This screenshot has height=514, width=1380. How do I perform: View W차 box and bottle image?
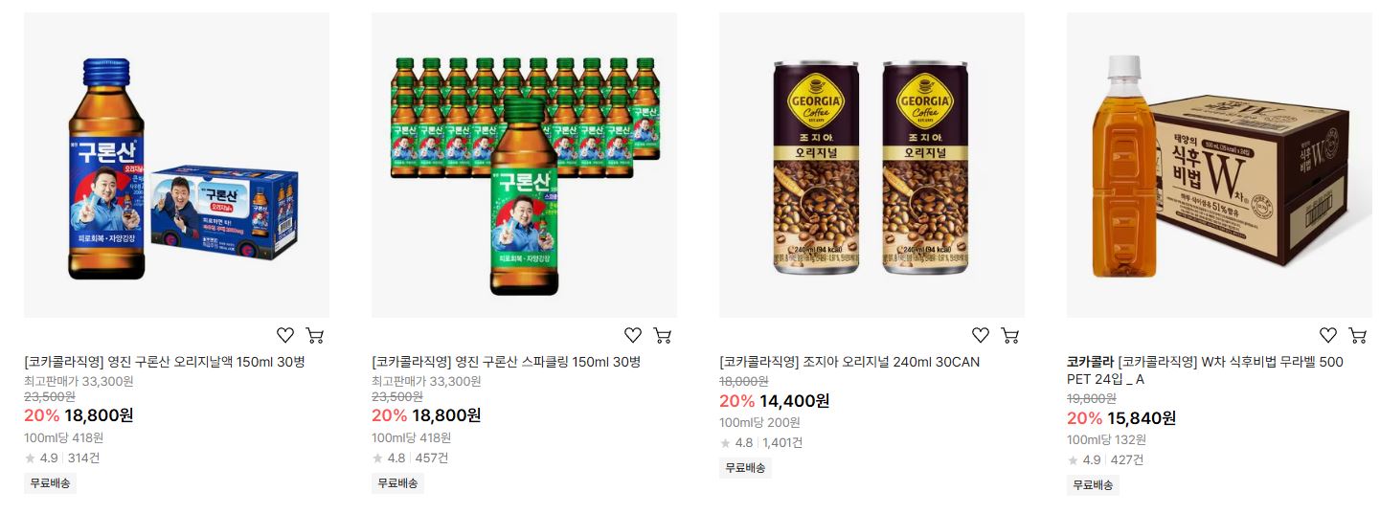coord(1219,165)
